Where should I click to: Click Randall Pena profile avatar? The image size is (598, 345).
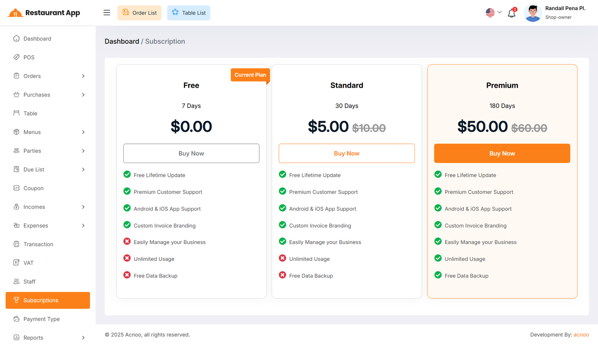(x=533, y=13)
